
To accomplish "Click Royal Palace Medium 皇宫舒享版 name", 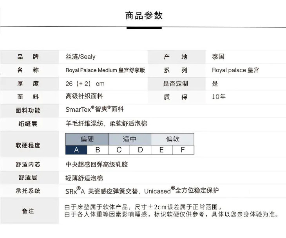I will click(105, 70).
